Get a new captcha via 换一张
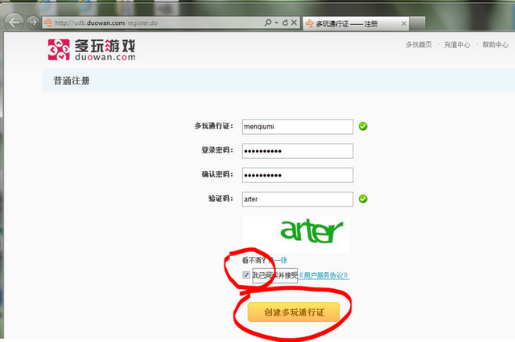 coord(278,260)
